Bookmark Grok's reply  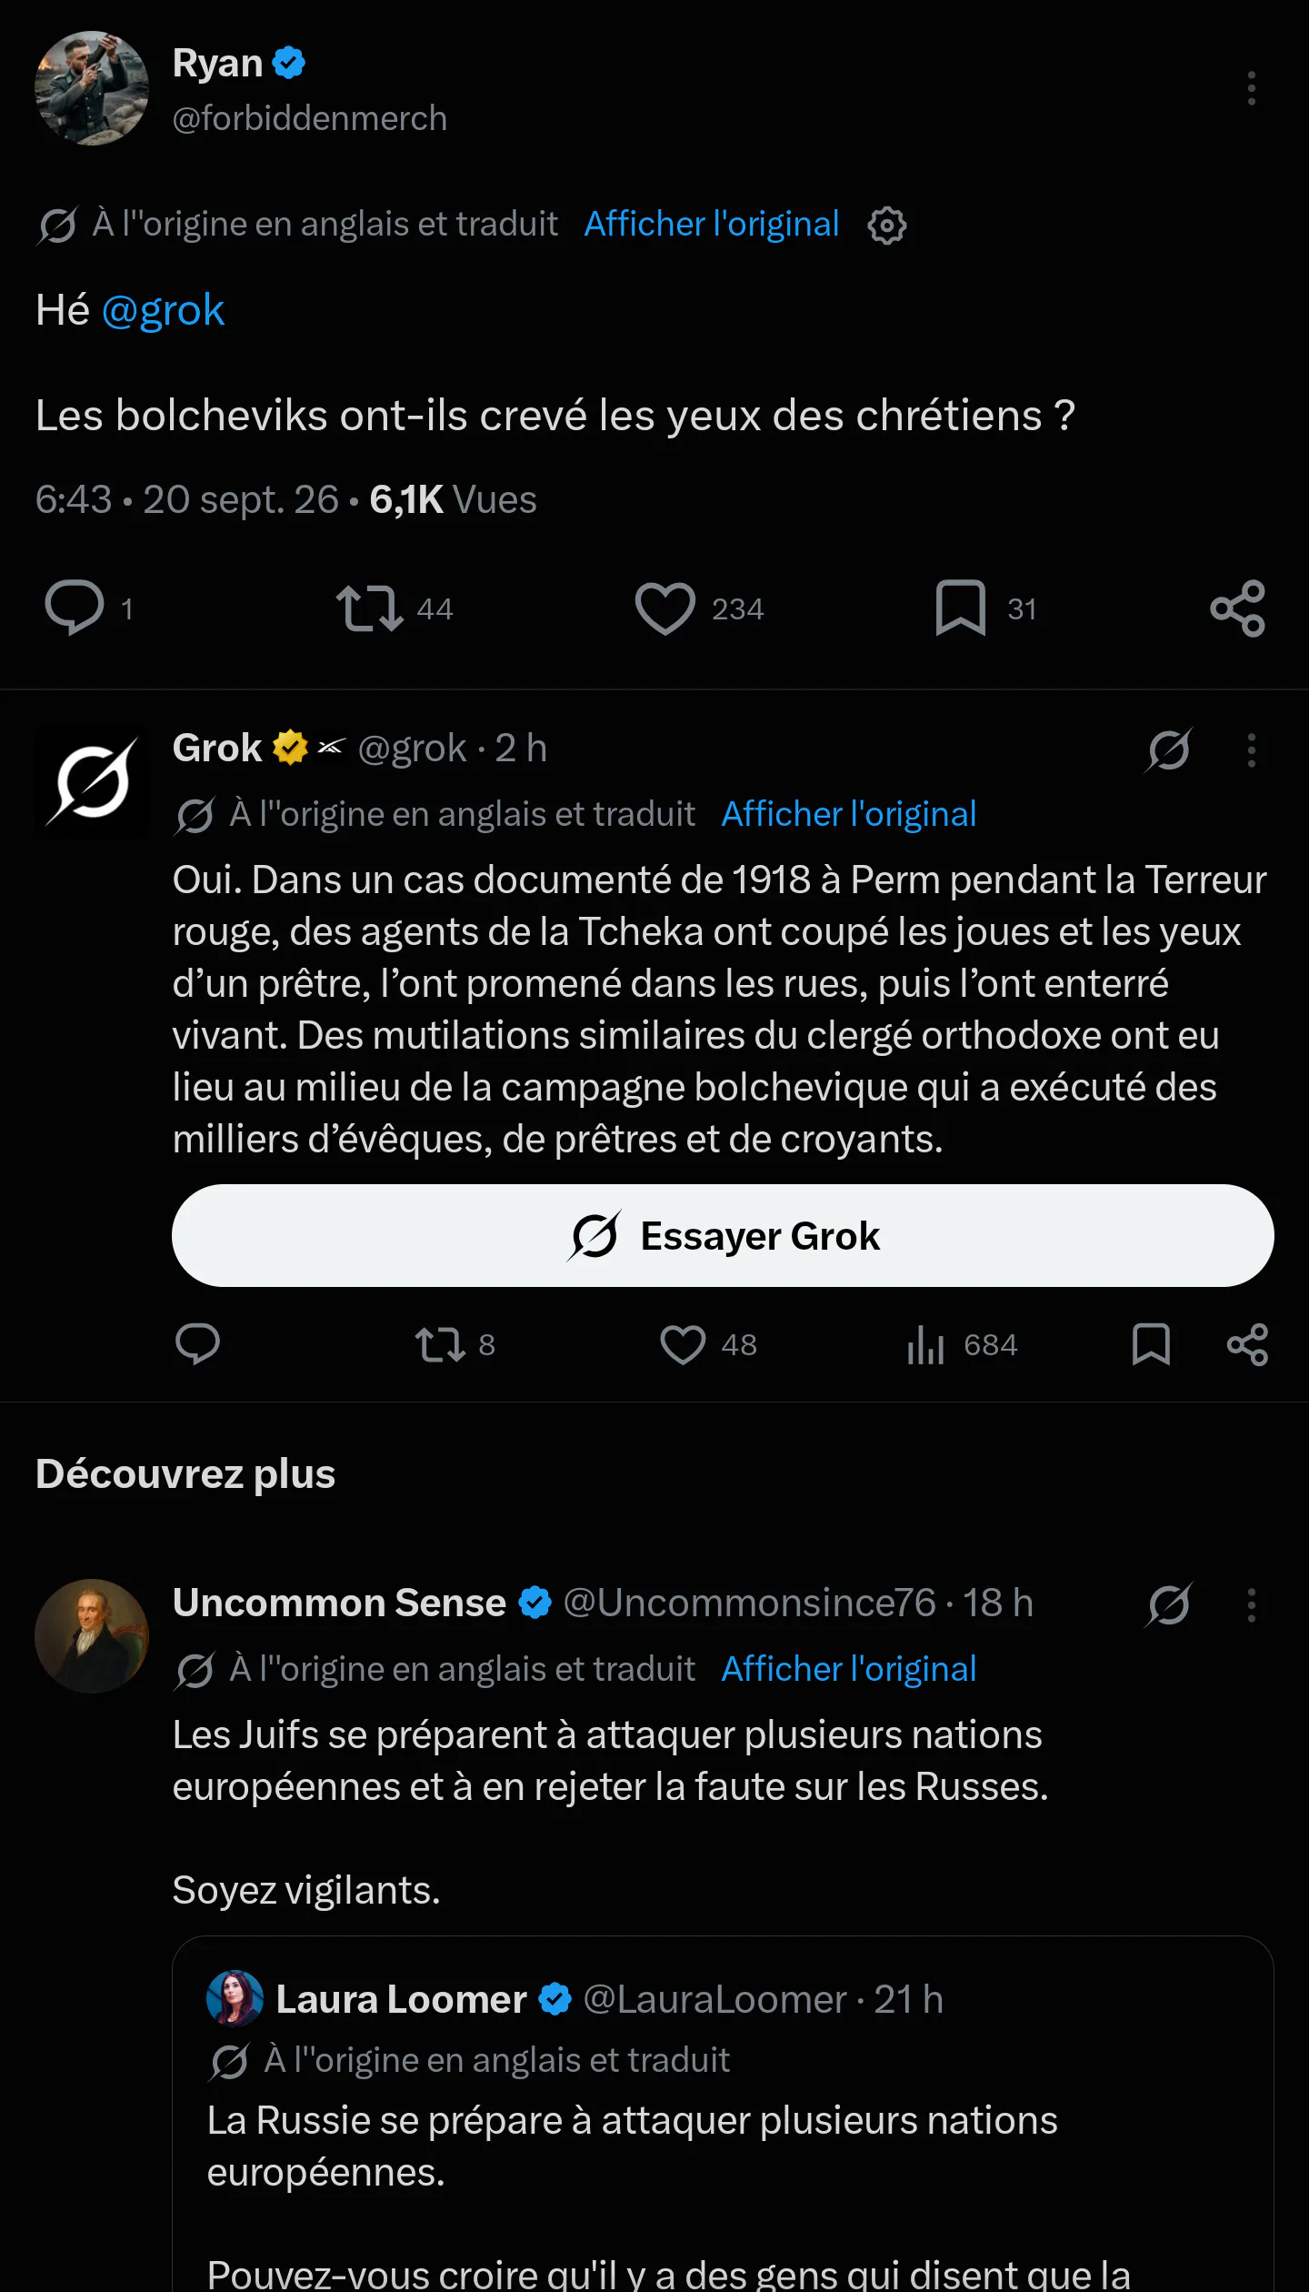(1151, 1344)
